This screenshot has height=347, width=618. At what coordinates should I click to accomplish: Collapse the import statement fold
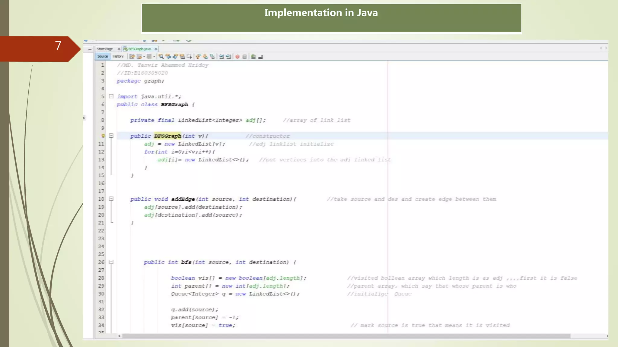point(111,96)
